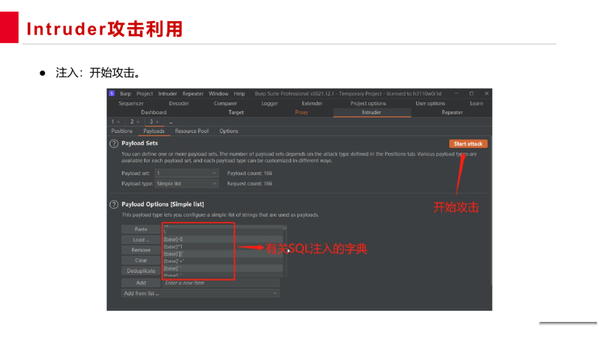
Task: Click the Start attack button
Action: [x=468, y=144]
